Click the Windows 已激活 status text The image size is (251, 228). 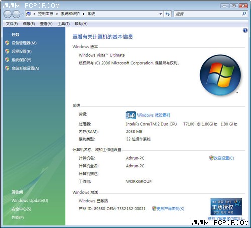[x=93, y=201]
